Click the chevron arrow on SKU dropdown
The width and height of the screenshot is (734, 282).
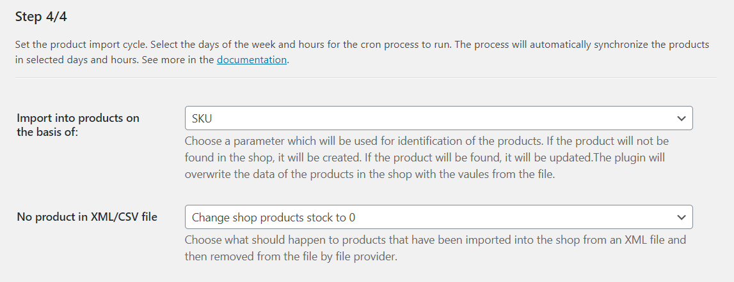[682, 118]
